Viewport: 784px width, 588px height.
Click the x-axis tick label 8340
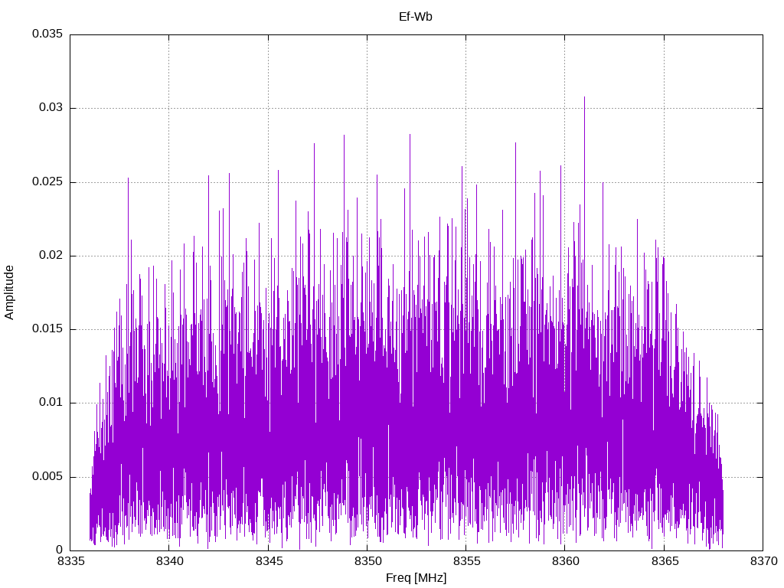[169, 561]
